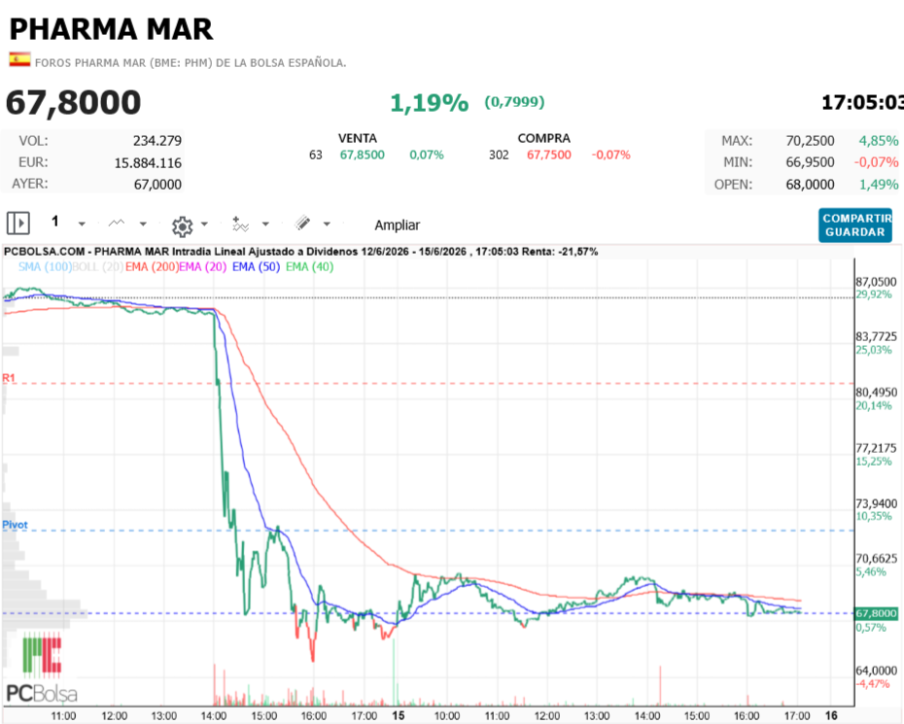Screen dimensions: 904x724
Task: Expand the indicators dropdown arrow
Action: 265,224
